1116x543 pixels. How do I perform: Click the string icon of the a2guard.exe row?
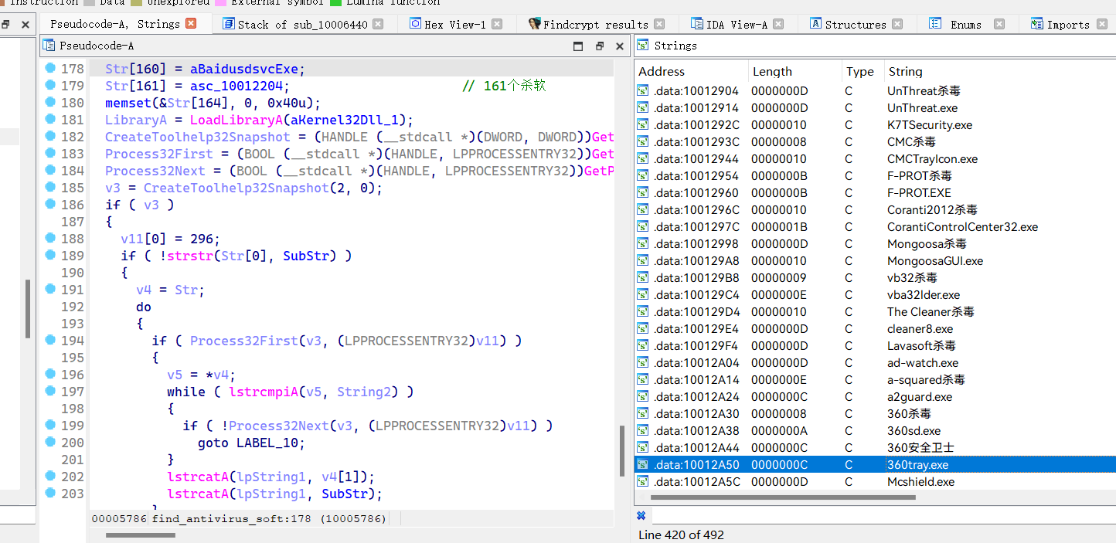tap(642, 397)
